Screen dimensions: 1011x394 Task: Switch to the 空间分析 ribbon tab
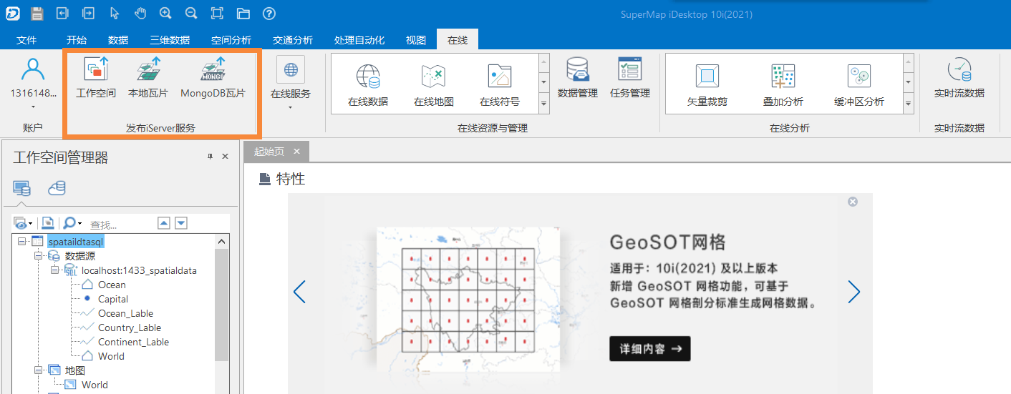click(231, 40)
